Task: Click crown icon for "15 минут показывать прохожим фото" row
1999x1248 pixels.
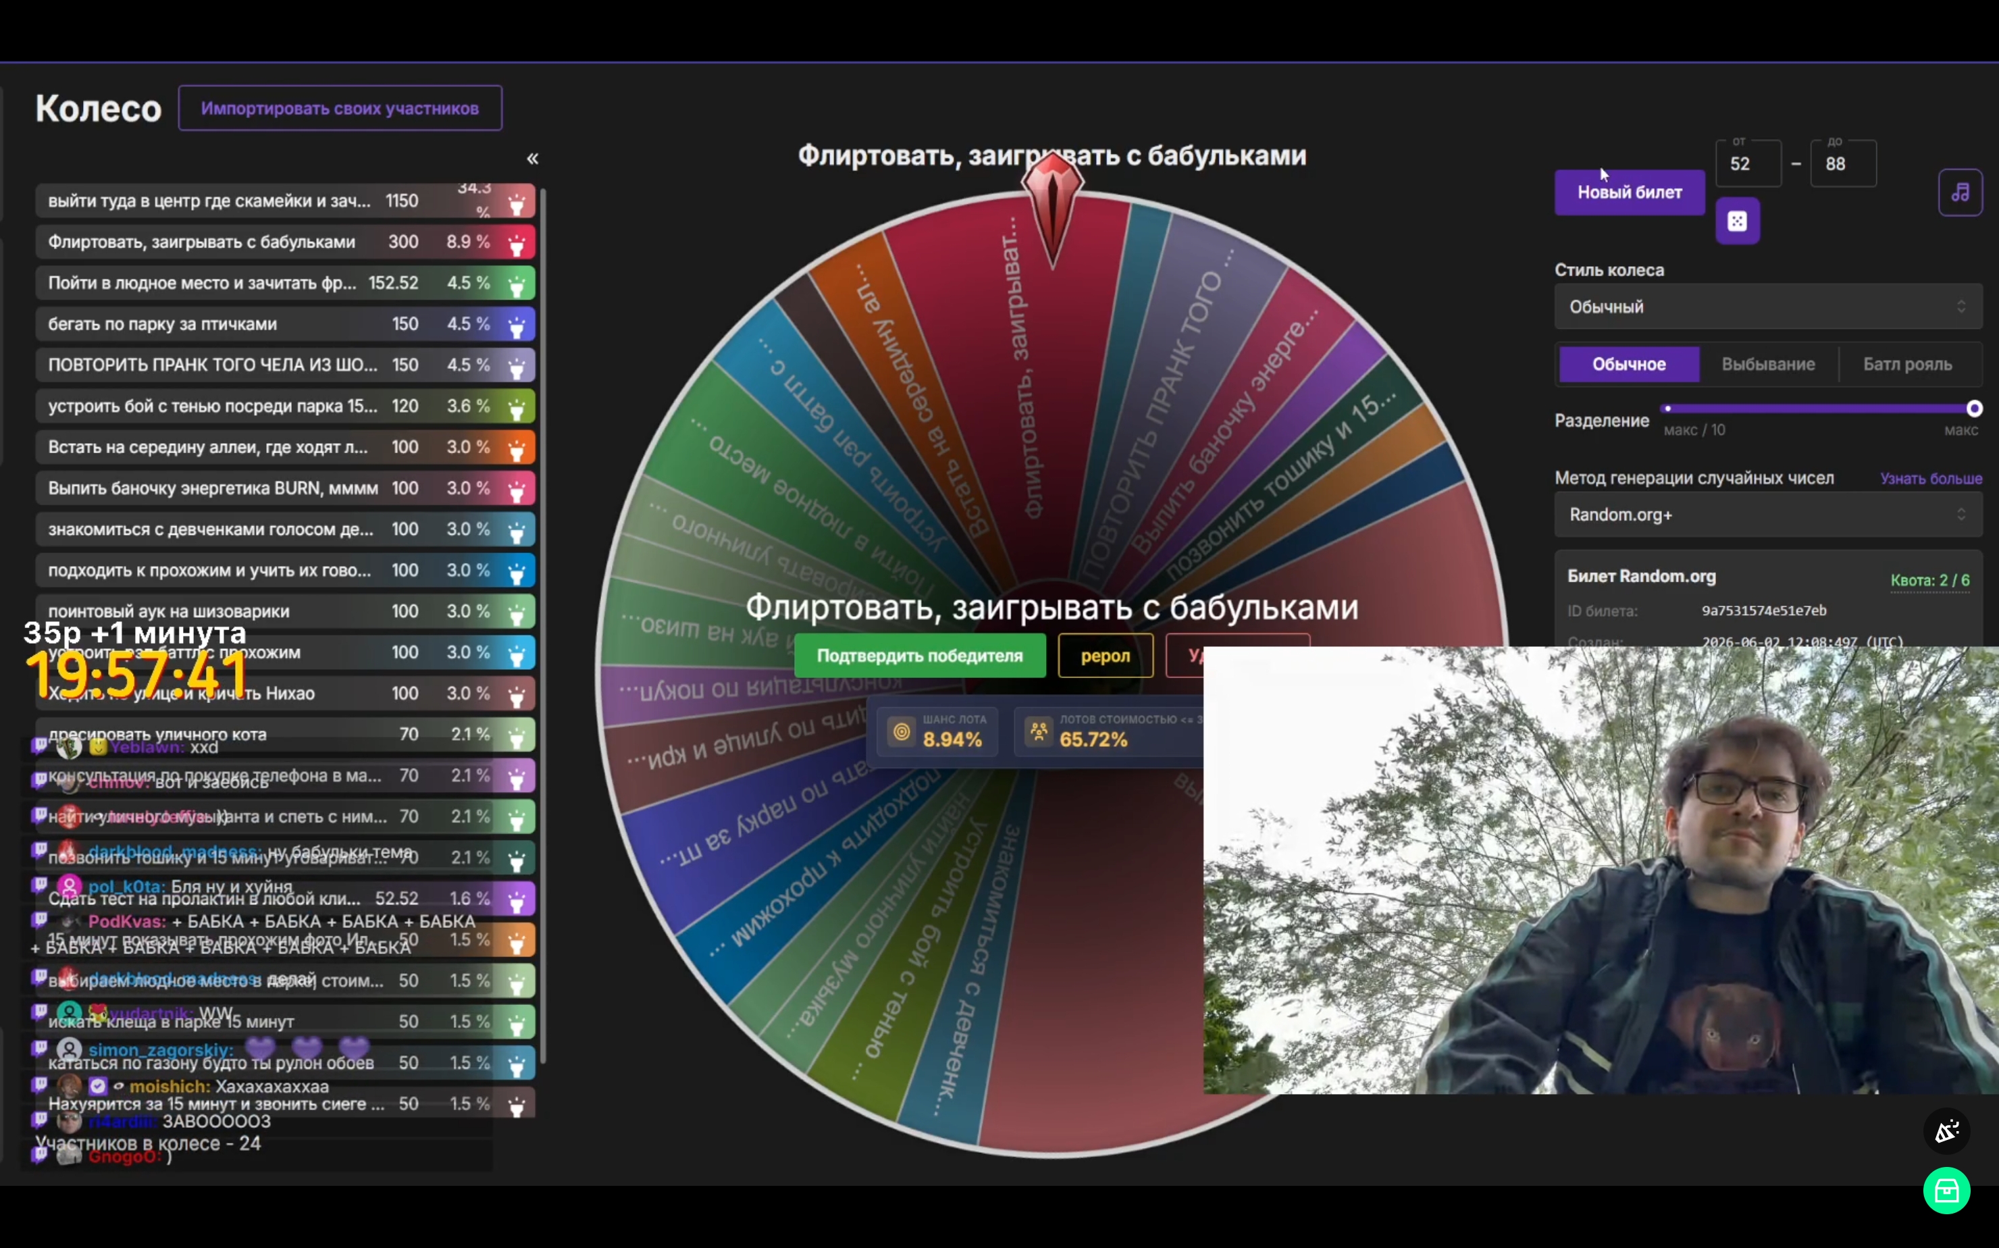Action: [x=517, y=942]
